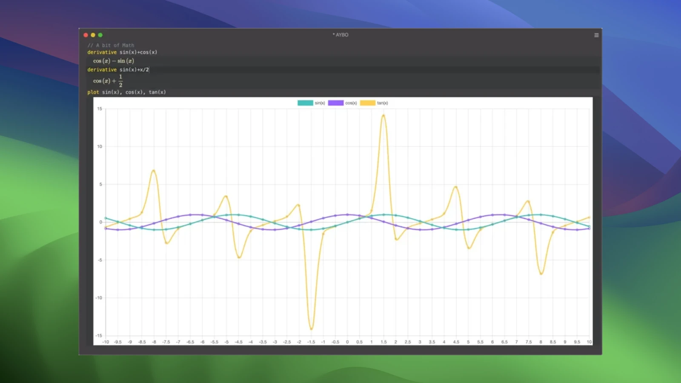Screen dimensions: 681x383
Task: Click the tan(x) legend text label
Action: [x=382, y=103]
